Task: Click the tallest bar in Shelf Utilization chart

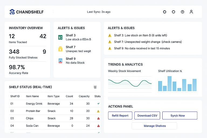Action: tap(170, 84)
